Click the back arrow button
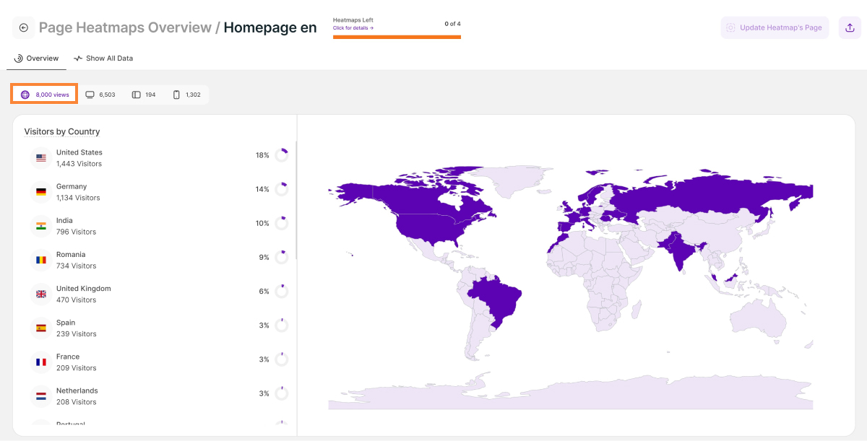Viewport: 867px width, 441px height. [x=24, y=28]
